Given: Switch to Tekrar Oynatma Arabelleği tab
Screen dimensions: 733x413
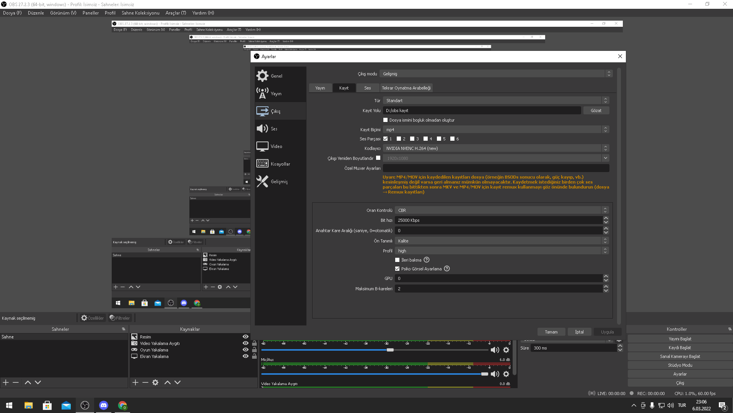Looking at the screenshot, I should tap(406, 88).
